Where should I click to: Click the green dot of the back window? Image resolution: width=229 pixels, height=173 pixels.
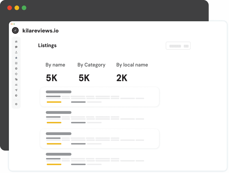tap(24, 8)
